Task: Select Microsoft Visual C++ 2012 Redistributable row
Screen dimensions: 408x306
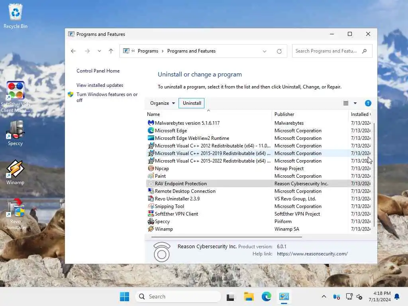Action: (x=259, y=146)
